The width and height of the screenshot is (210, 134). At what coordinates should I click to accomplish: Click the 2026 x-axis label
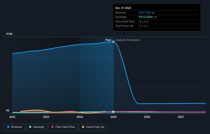[147, 117]
